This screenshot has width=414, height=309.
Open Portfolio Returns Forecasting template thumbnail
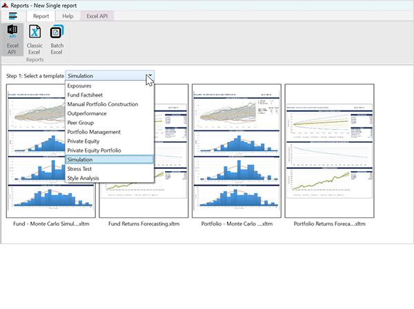tap(329, 152)
